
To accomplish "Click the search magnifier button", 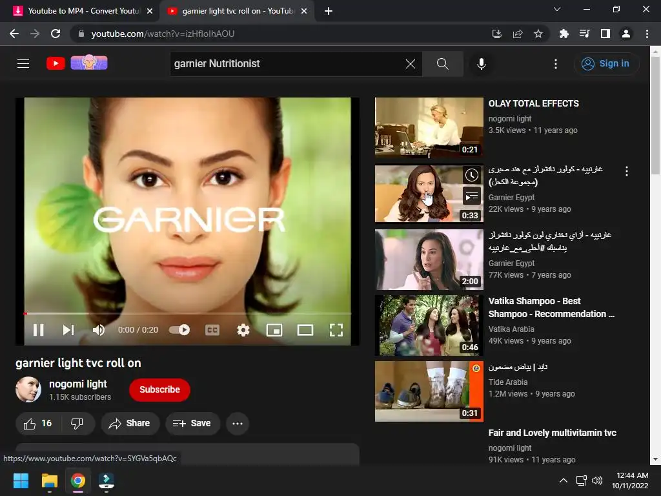I will 443,64.
